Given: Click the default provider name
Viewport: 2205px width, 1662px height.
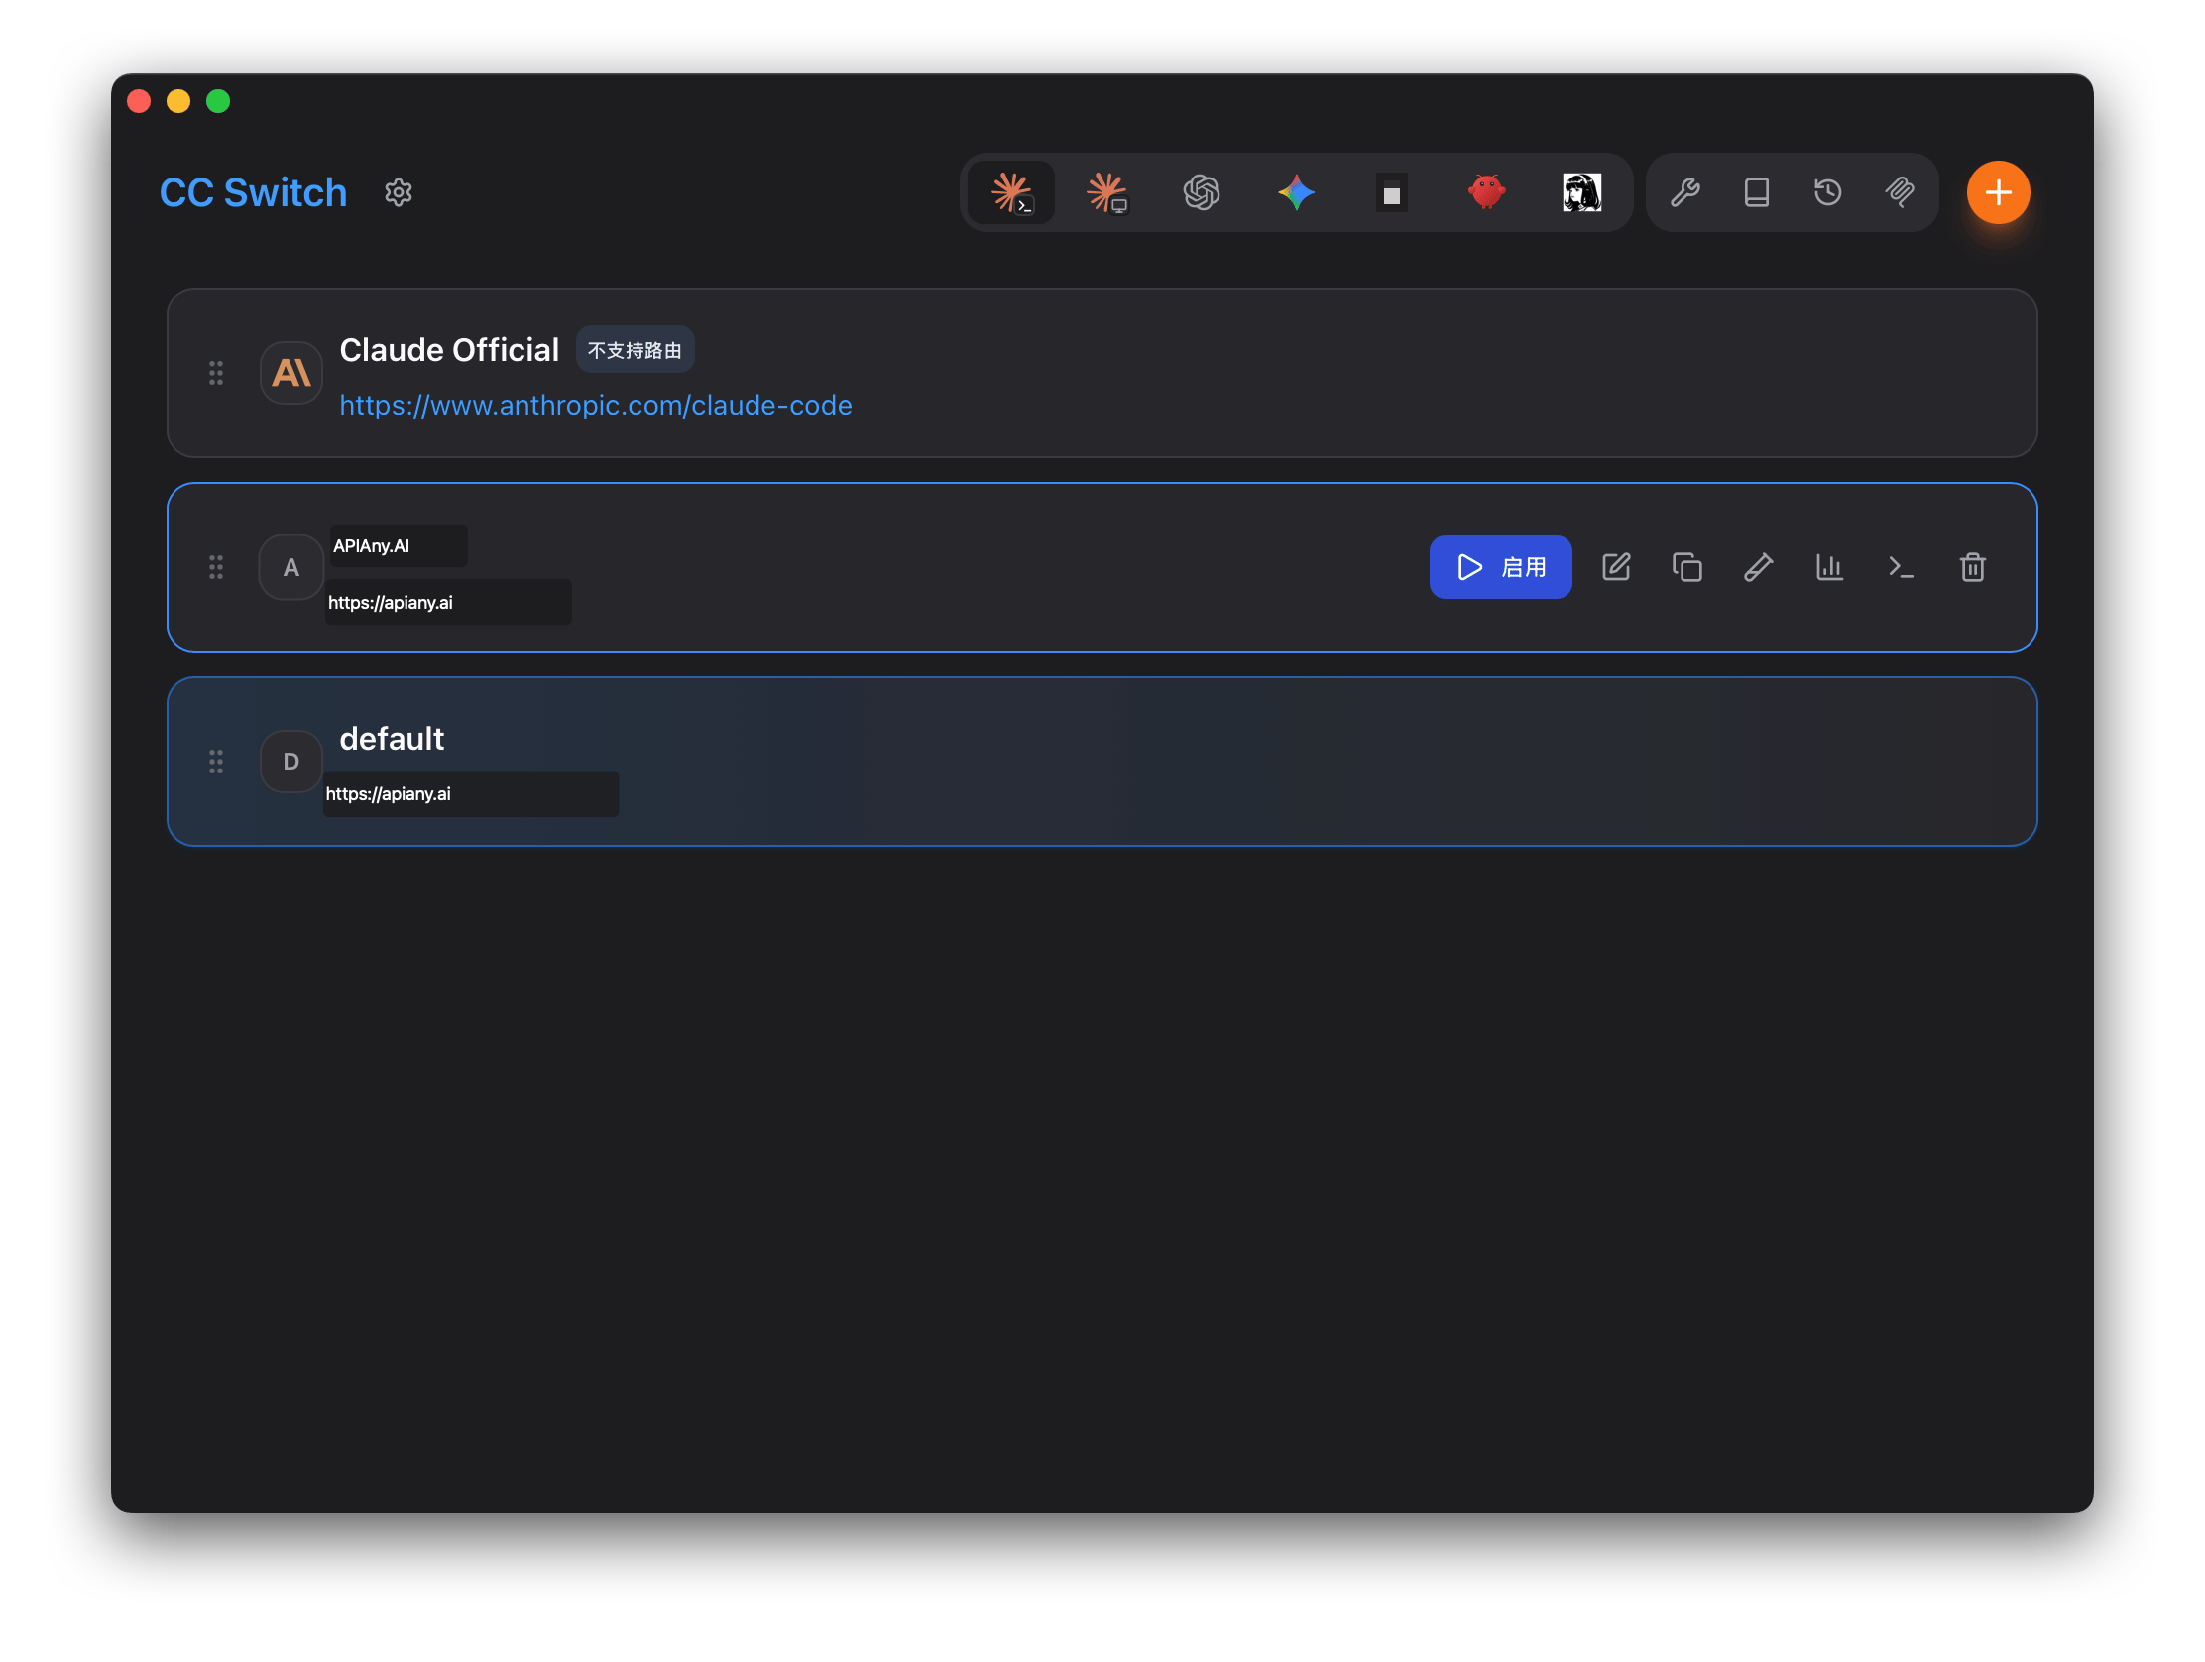Looking at the screenshot, I should [x=392, y=739].
